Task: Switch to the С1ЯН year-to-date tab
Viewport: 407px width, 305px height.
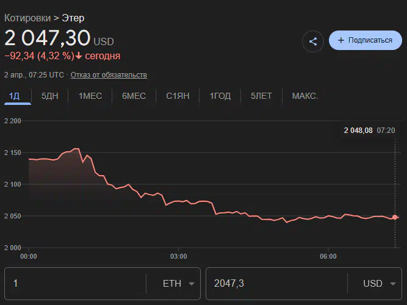Action: pos(178,96)
